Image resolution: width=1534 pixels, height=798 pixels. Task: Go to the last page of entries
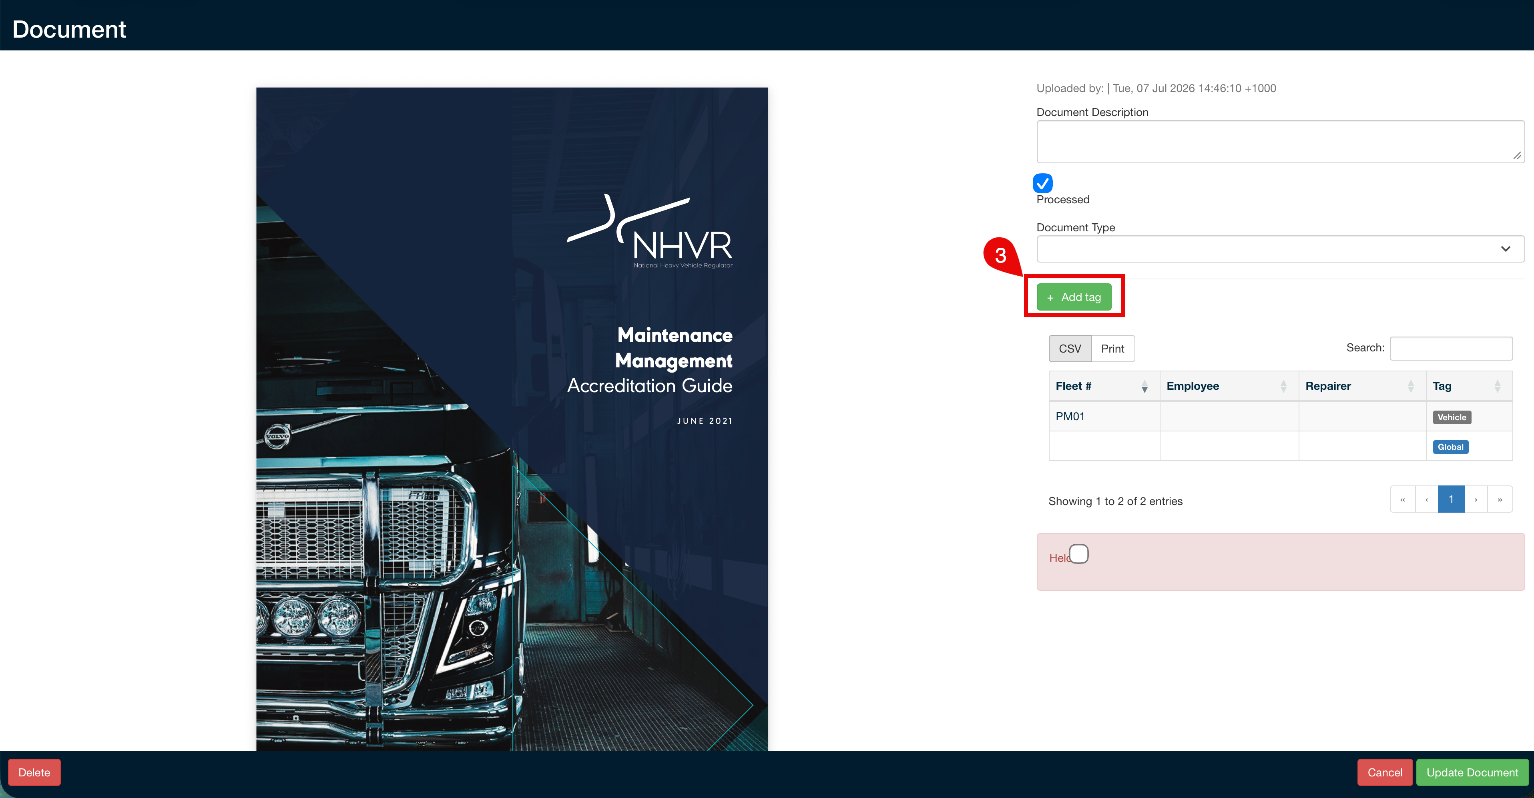click(x=1500, y=499)
